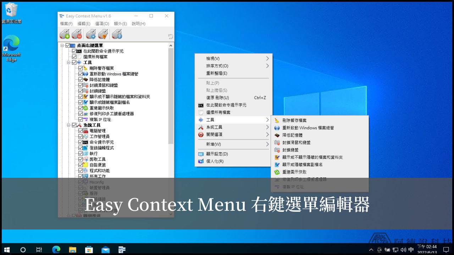Open the 額外(E) menu
This screenshot has width=454, height=255.
(120, 24)
